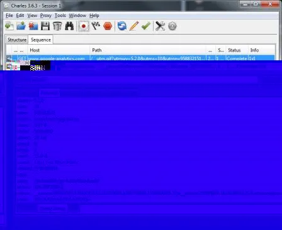
Task: Save session using the floppy disk icon
Action: [45, 26]
